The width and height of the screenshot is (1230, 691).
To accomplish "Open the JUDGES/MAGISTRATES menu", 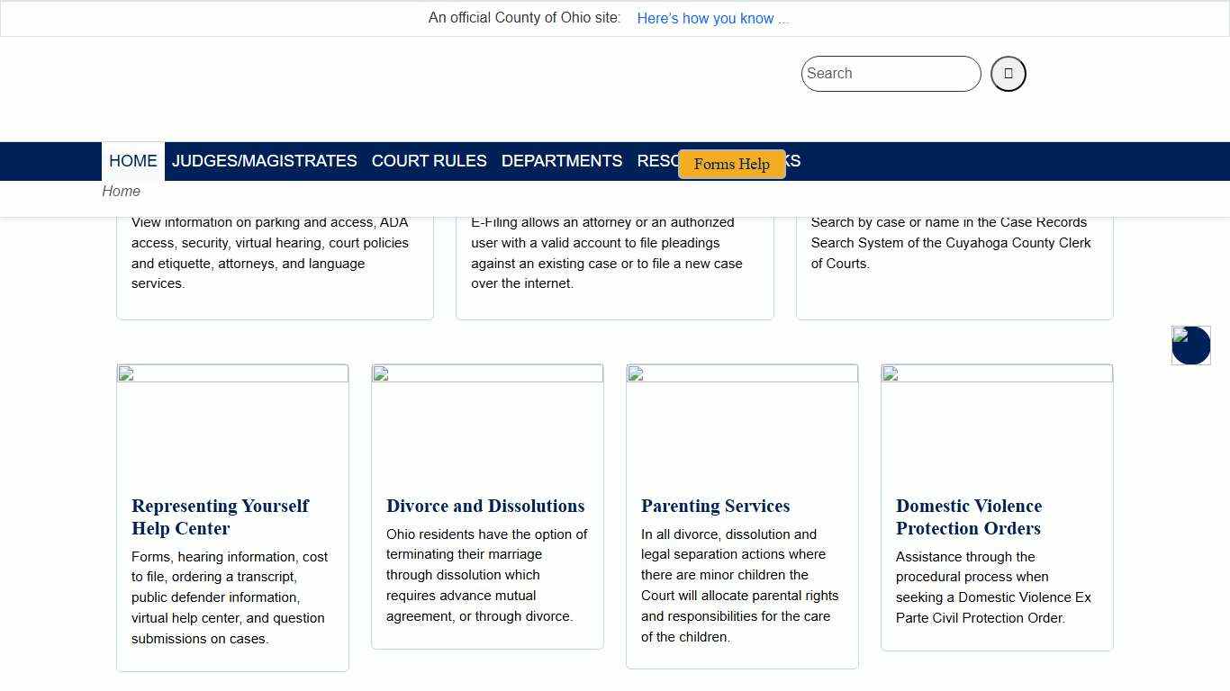I will 264,161.
